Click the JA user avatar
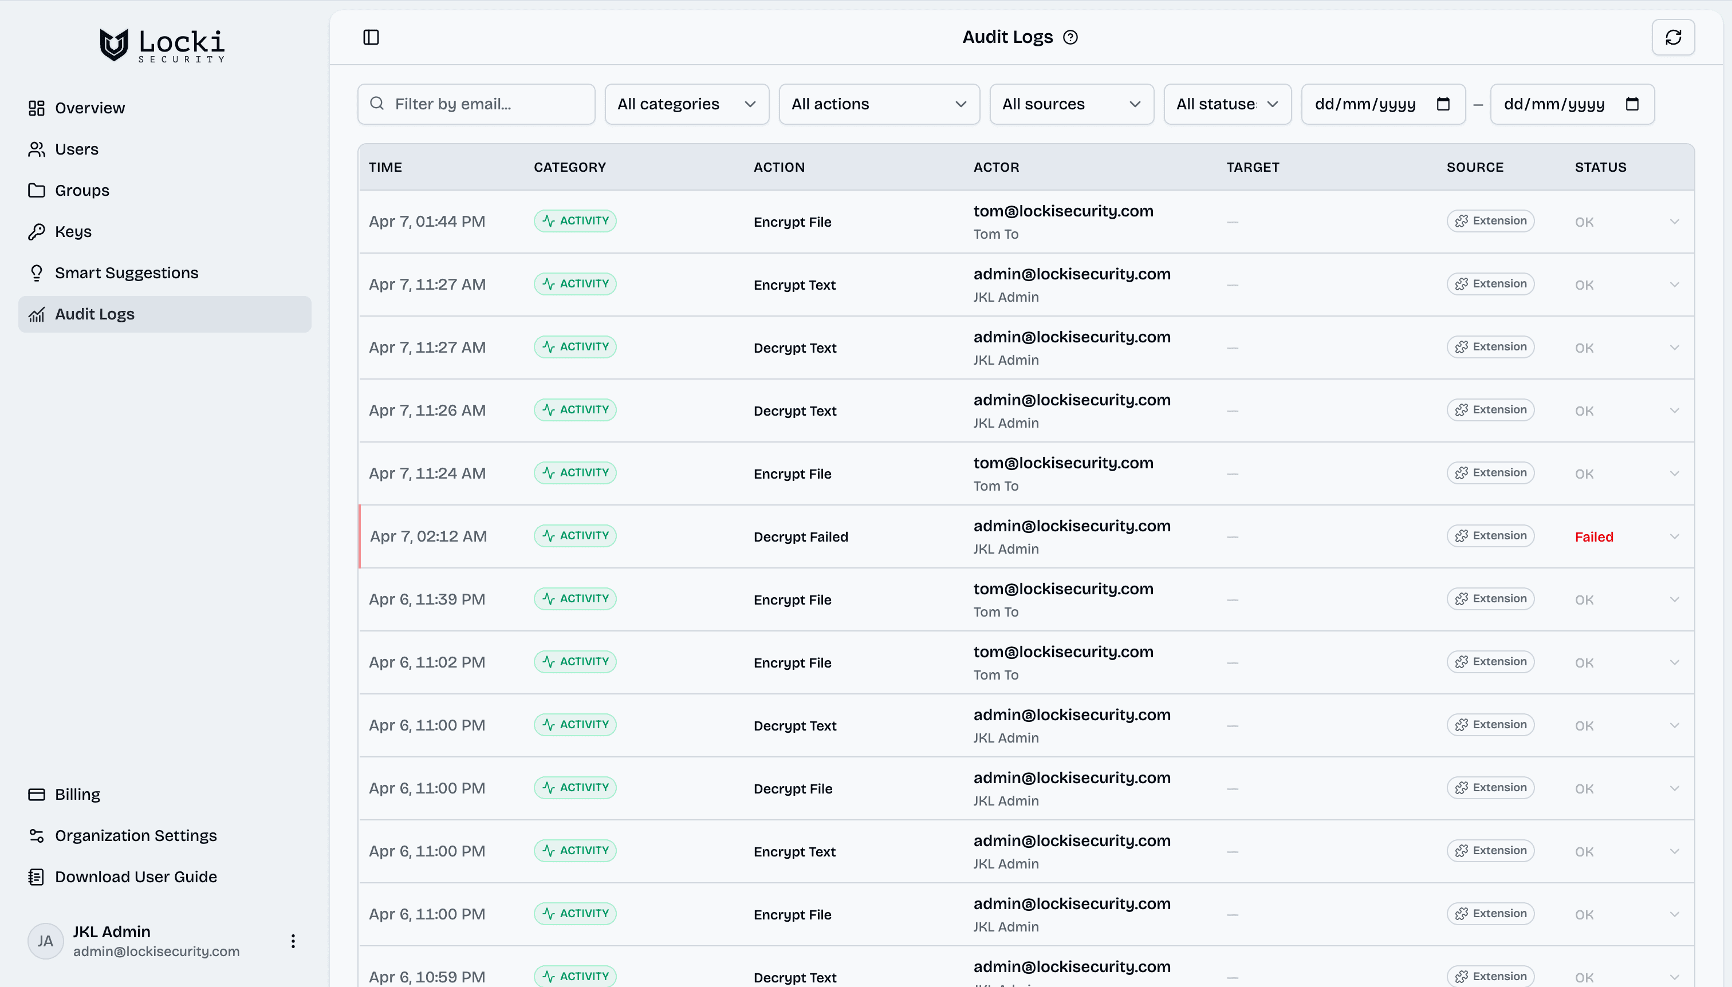1732x987 pixels. (45, 941)
